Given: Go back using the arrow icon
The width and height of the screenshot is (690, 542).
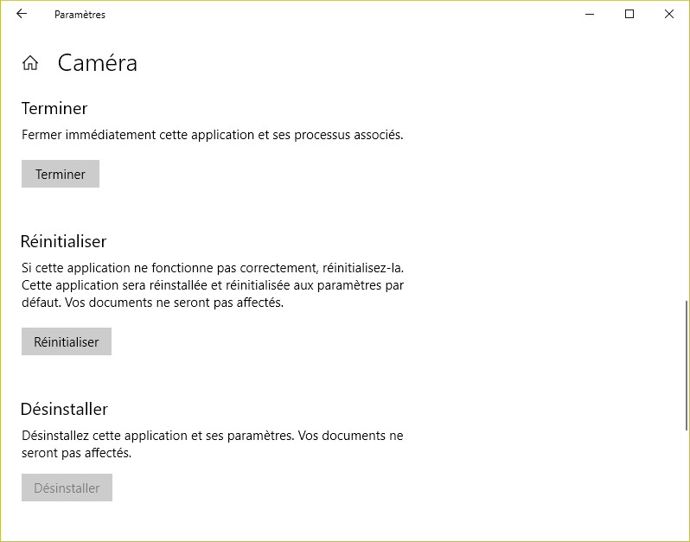Looking at the screenshot, I should point(22,14).
